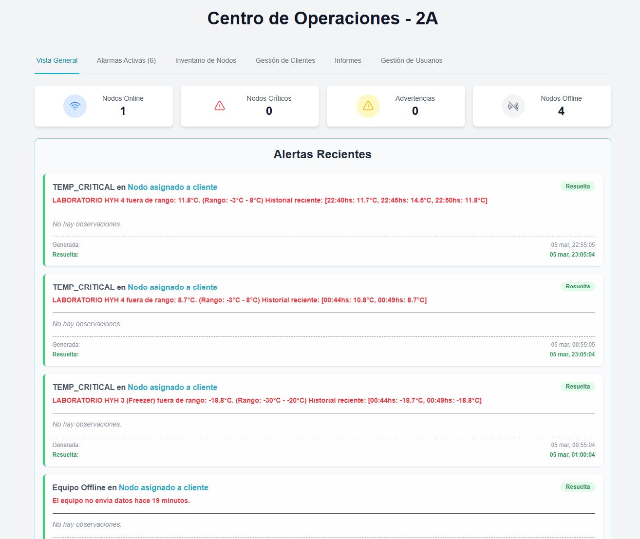
Task: Click resolved time 23:05:04 in the 11.8°C alert
Action: 572,255
